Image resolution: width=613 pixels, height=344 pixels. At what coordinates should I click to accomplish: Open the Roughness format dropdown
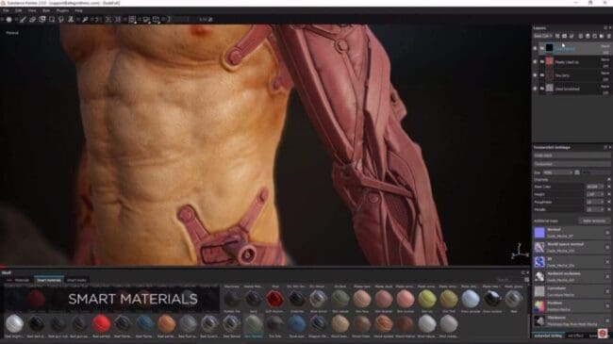(x=595, y=202)
